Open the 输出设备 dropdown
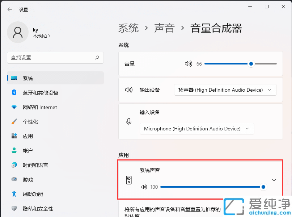 (225, 90)
